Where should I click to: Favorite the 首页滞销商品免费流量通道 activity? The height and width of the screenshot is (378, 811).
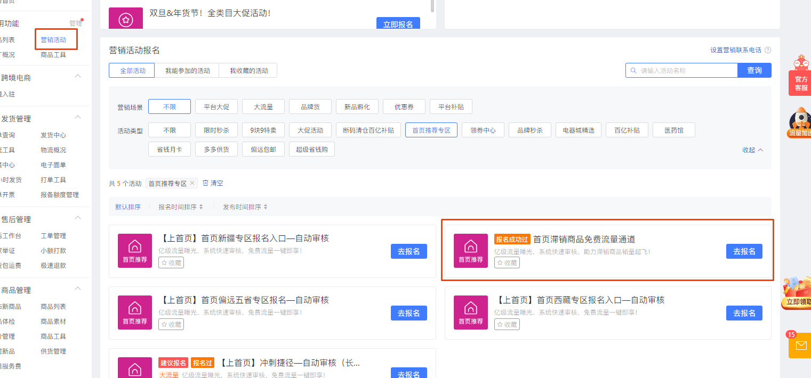pyautogui.click(x=507, y=262)
